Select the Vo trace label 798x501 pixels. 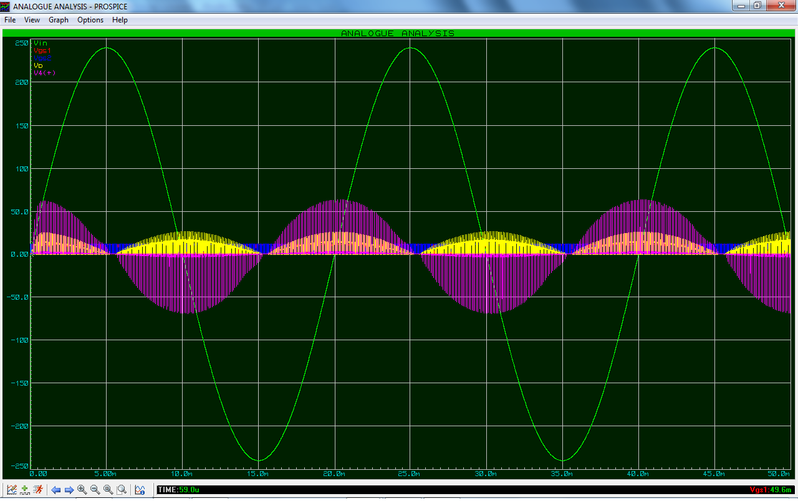pos(39,65)
